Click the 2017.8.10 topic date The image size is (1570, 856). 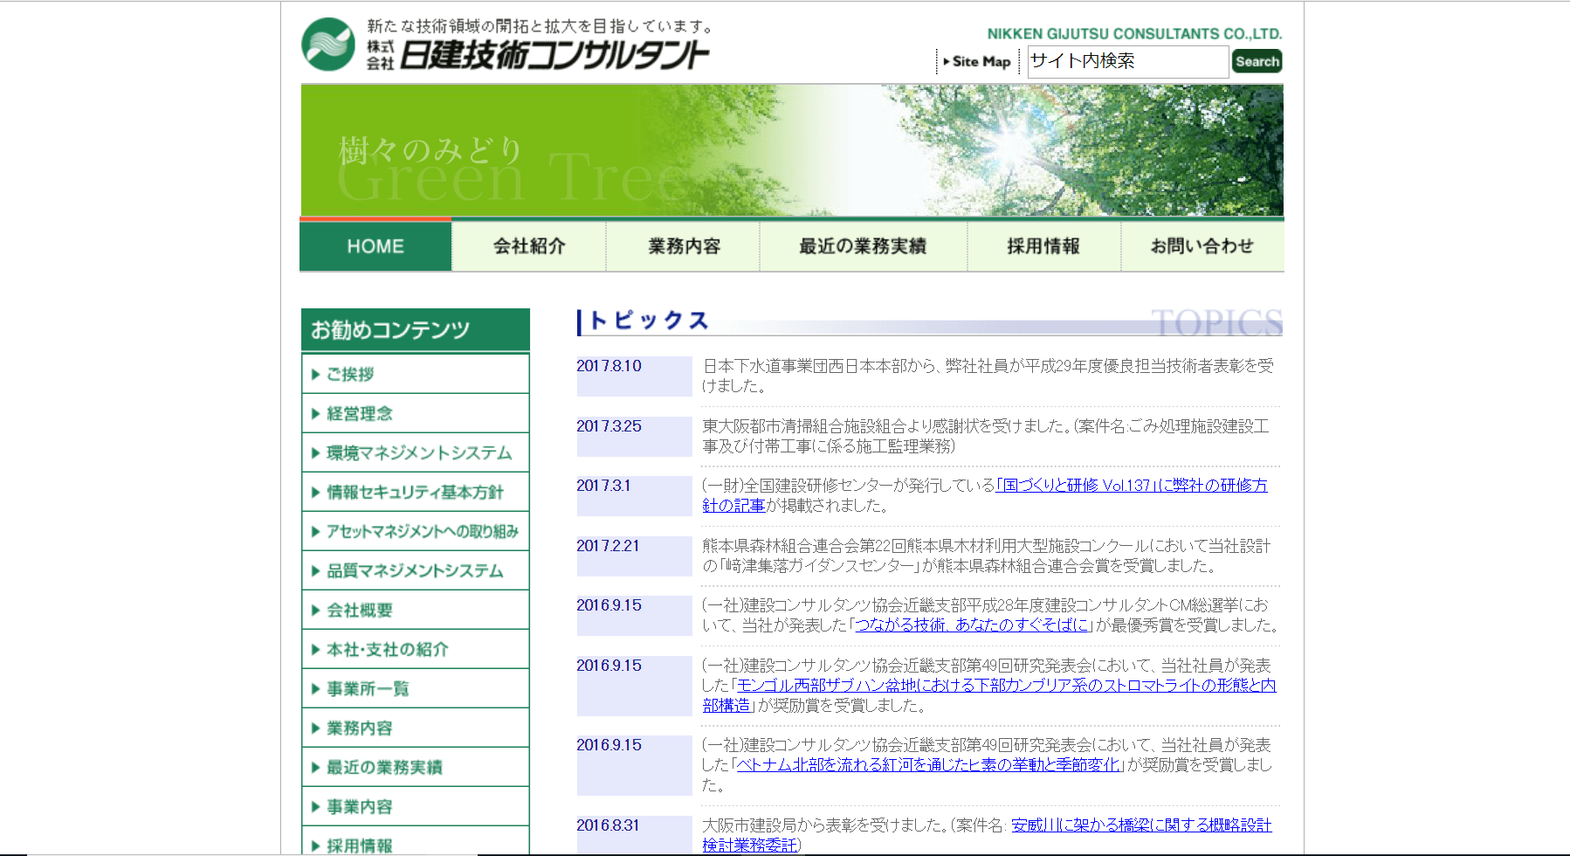609,366
